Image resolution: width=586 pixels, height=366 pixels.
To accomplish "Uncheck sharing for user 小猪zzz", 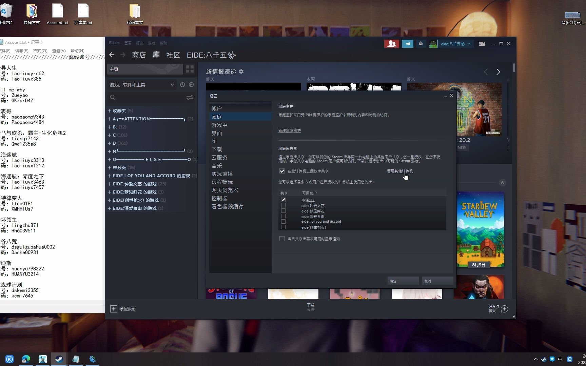I will click(283, 200).
